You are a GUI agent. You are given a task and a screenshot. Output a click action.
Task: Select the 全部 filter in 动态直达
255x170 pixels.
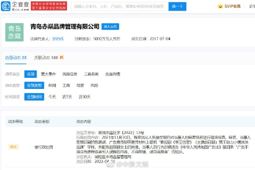(31, 74)
